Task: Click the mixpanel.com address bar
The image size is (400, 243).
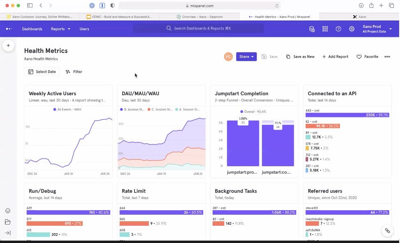Action: pyautogui.click(x=199, y=6)
